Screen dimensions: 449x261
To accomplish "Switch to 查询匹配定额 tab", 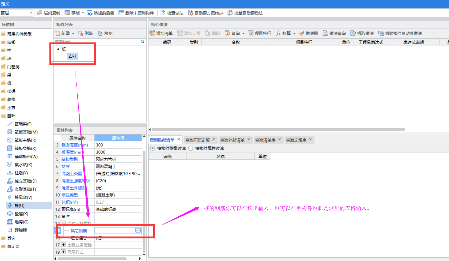I will (x=197, y=140).
